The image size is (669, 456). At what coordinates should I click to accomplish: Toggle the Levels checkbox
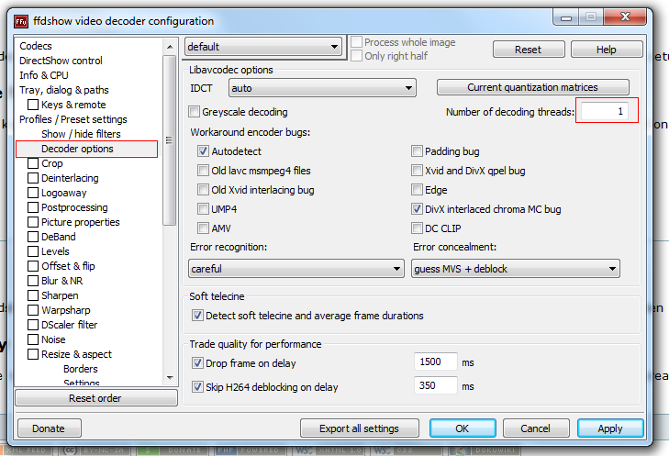click(33, 251)
